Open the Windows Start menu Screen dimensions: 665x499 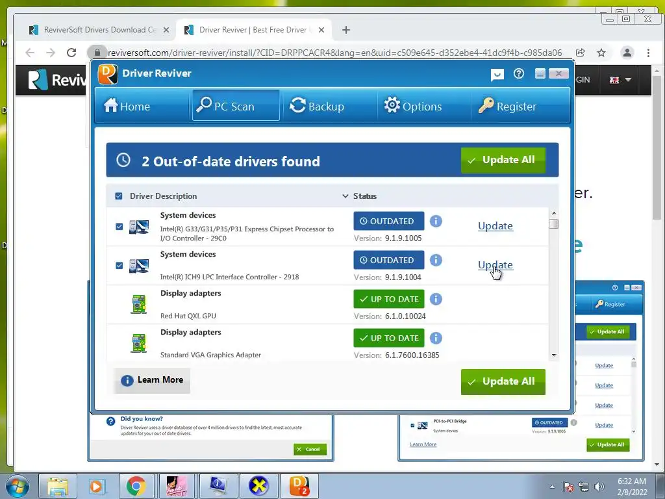18,486
